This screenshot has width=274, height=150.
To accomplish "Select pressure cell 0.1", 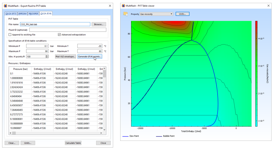I will (x=20, y=74).
